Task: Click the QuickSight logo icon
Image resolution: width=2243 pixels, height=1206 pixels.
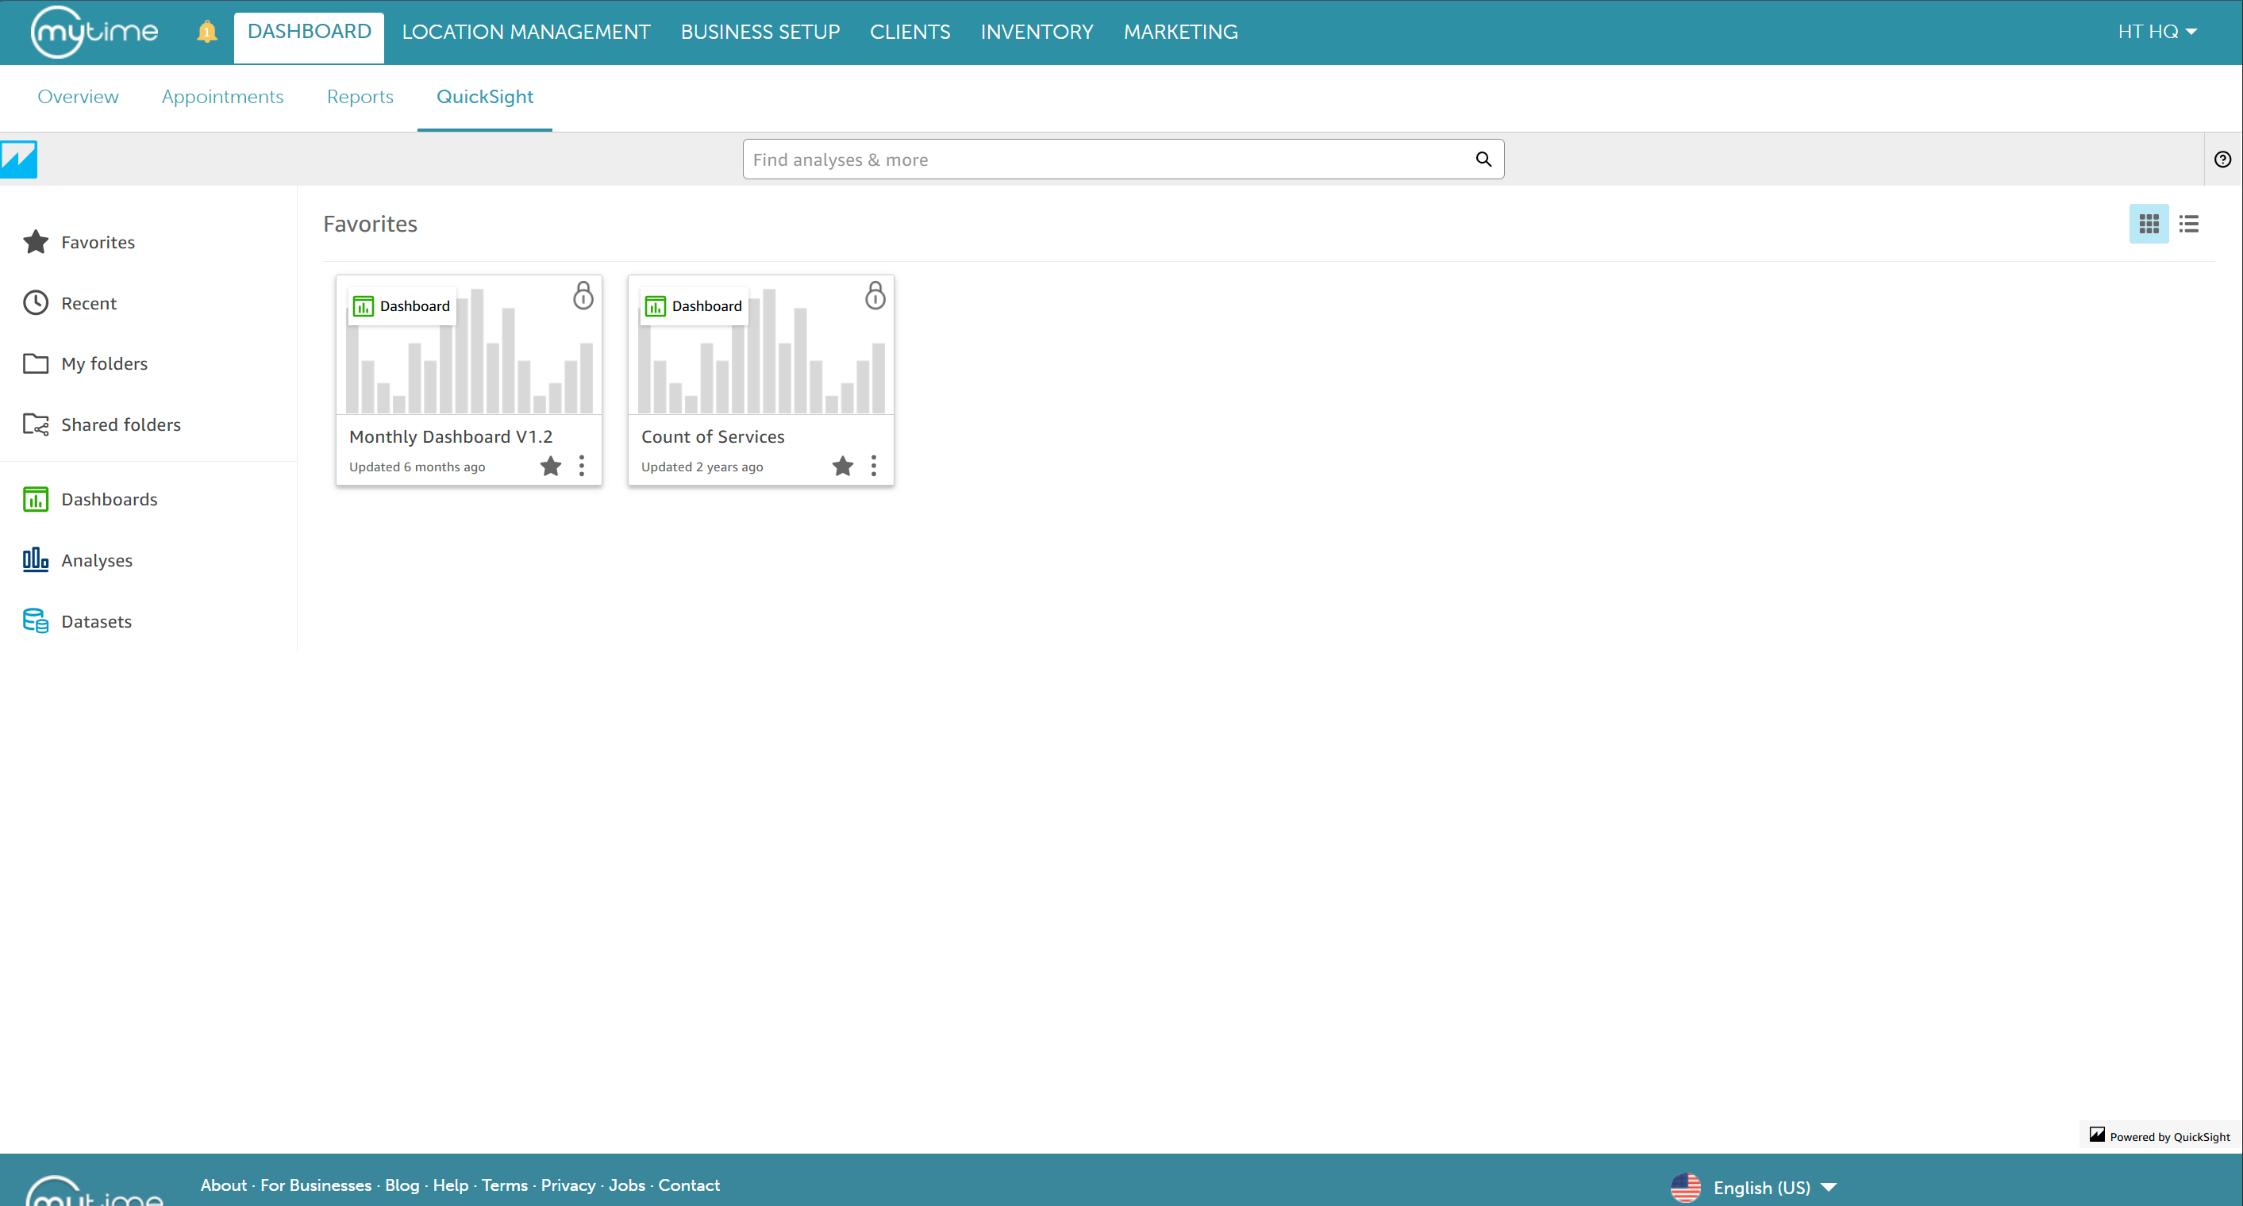Action: [18, 159]
